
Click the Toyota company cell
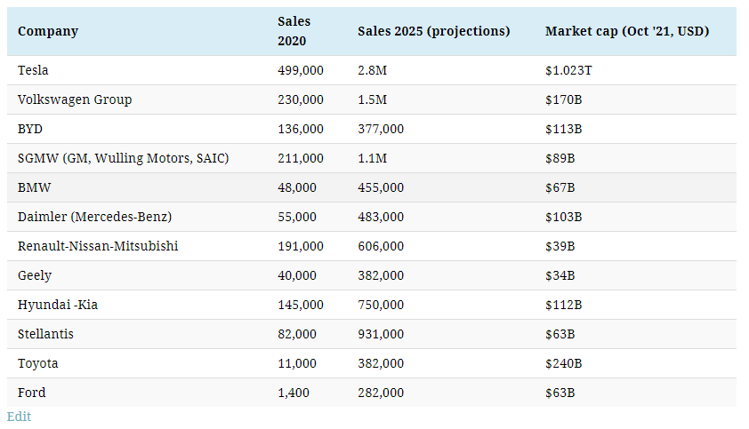point(38,363)
